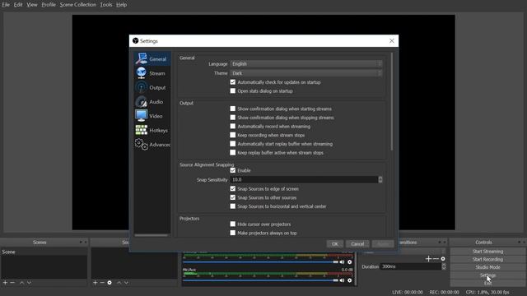Enable Open stats dialog on startup

click(233, 90)
